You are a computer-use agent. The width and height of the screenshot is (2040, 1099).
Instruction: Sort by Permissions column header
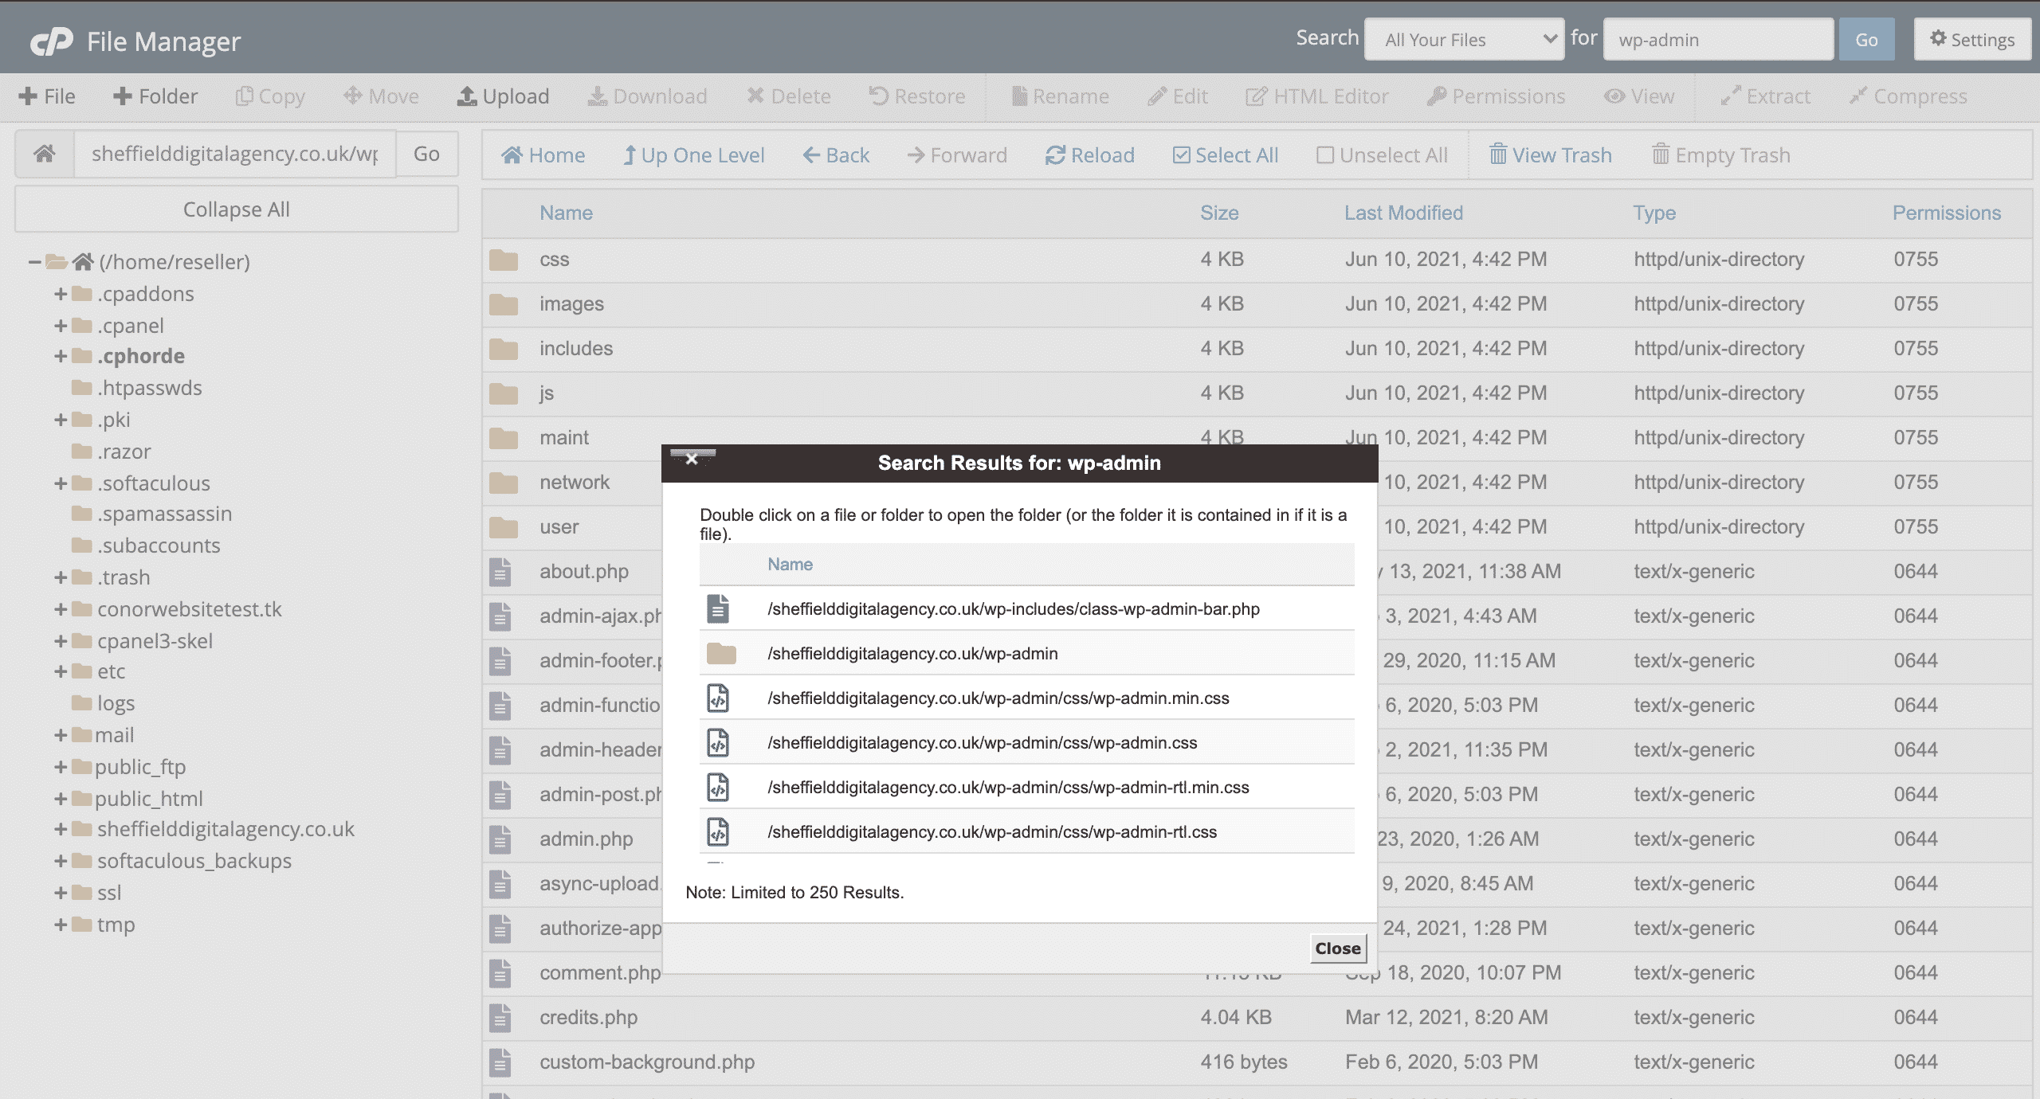tap(1947, 213)
